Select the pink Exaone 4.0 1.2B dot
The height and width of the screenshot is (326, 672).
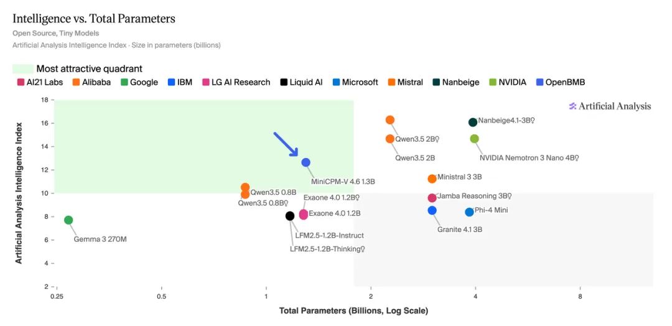click(x=304, y=214)
